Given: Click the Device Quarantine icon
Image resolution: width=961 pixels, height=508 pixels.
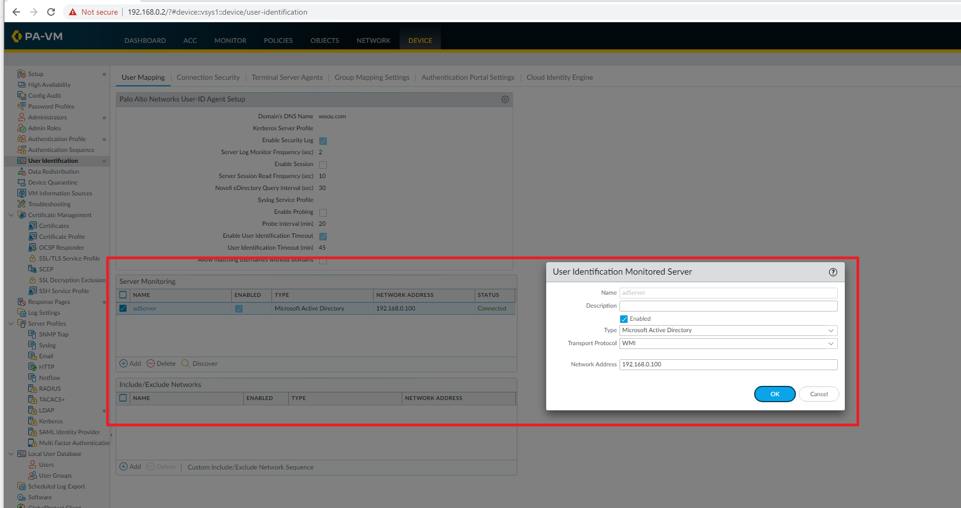Looking at the screenshot, I should (x=22, y=182).
